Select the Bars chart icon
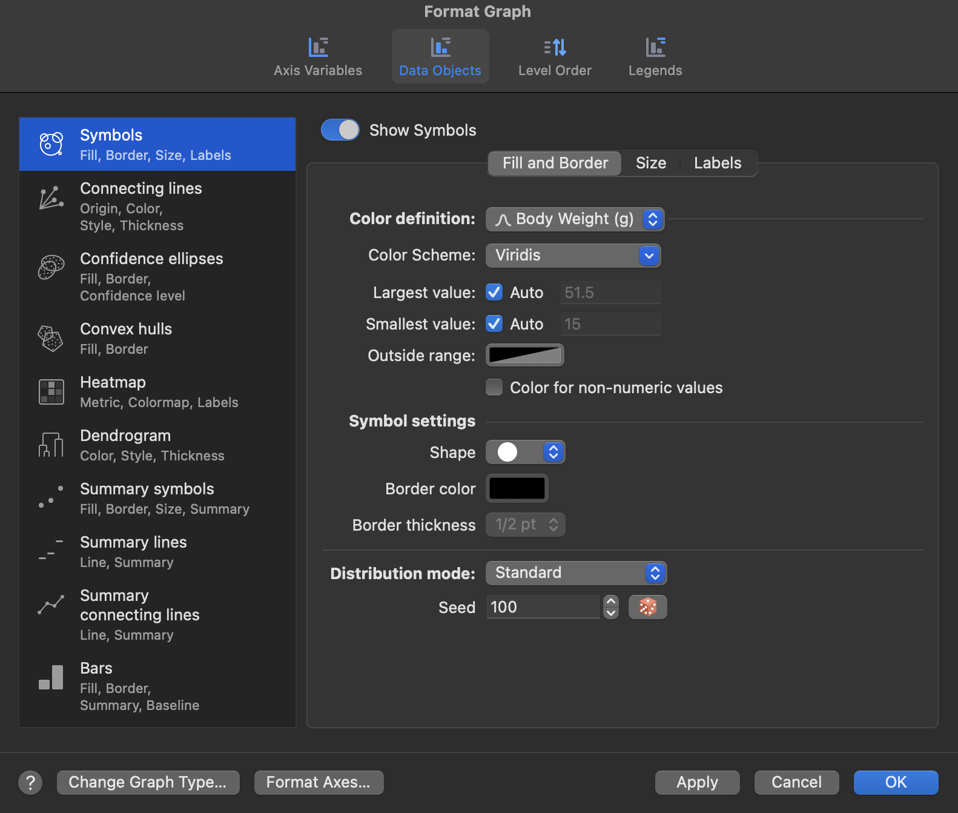The width and height of the screenshot is (958, 813). coord(51,677)
